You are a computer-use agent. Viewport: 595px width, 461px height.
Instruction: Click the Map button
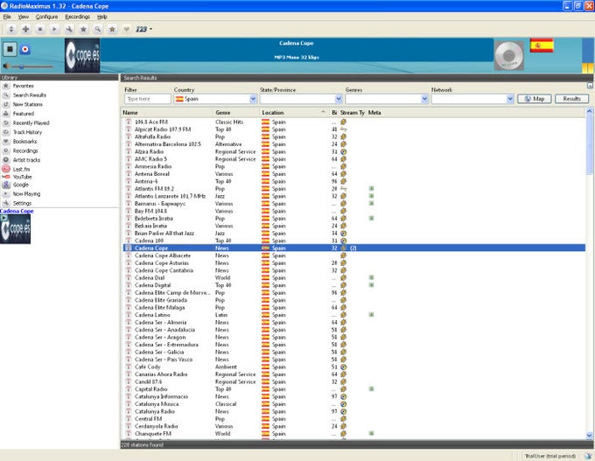pyautogui.click(x=535, y=99)
